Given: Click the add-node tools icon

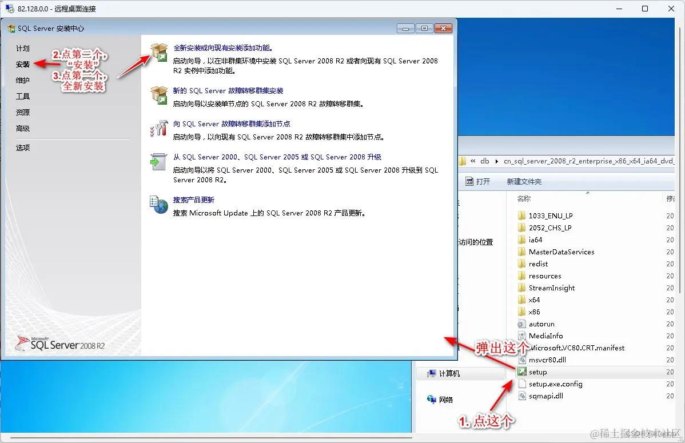Looking at the screenshot, I should (x=159, y=128).
